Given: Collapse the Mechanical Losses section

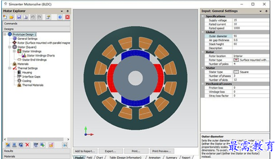Looking at the screenshot, I should [x=203, y=84].
